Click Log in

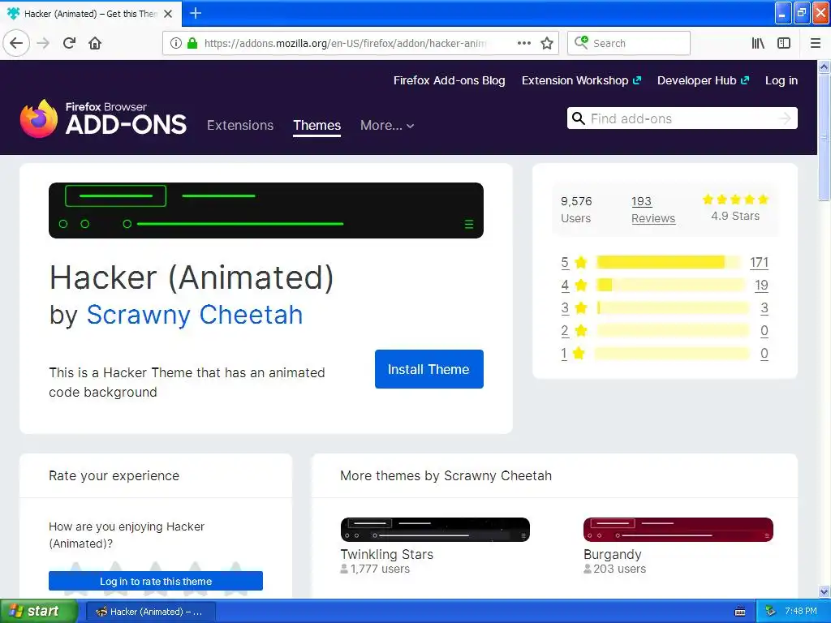[781, 80]
